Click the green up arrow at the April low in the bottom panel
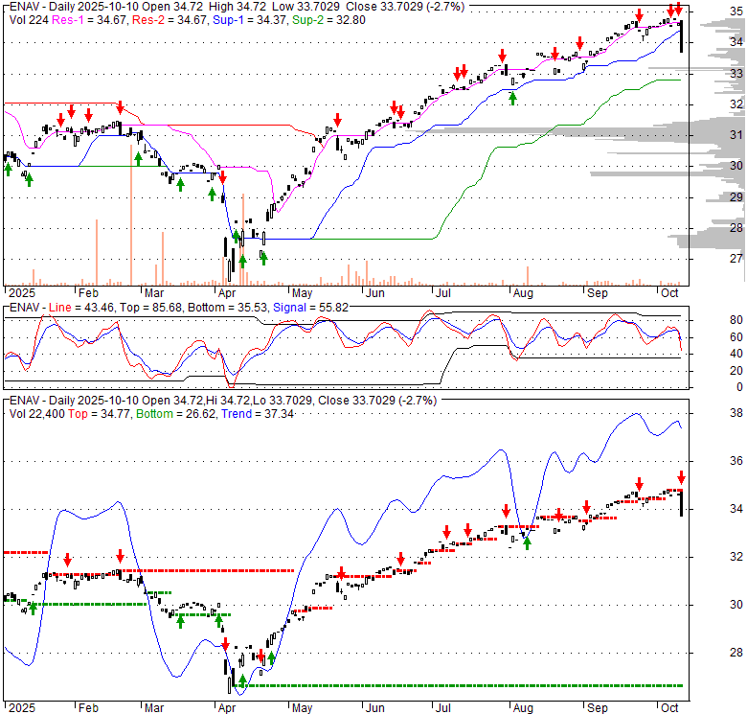Screen dimensions: 747x714 (241, 679)
